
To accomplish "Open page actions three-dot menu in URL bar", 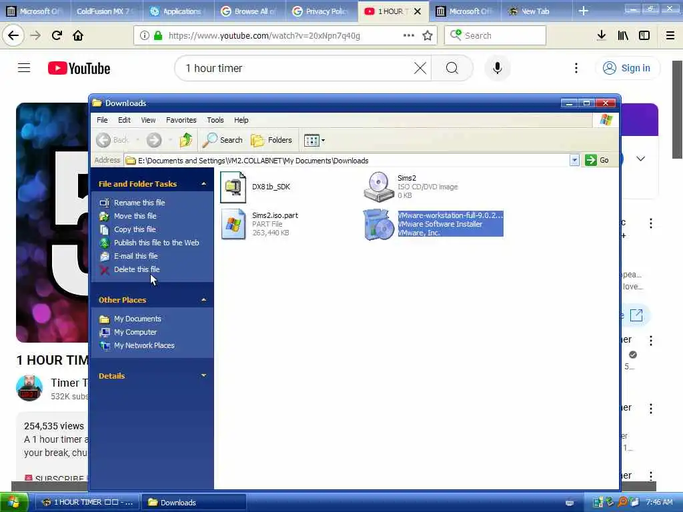I will coord(409,35).
